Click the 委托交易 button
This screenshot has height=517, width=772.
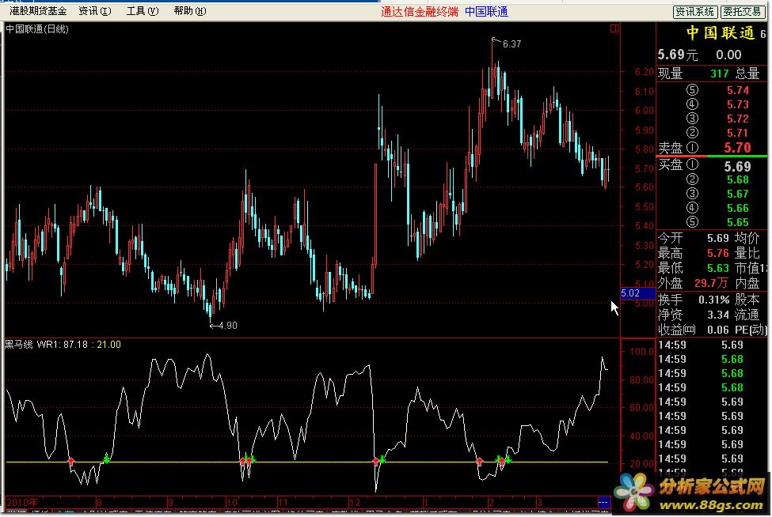[742, 12]
